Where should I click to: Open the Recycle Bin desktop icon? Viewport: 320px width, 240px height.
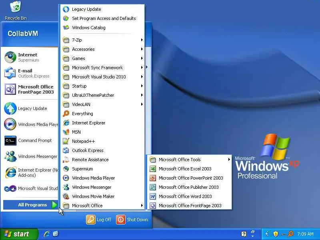[16, 10]
